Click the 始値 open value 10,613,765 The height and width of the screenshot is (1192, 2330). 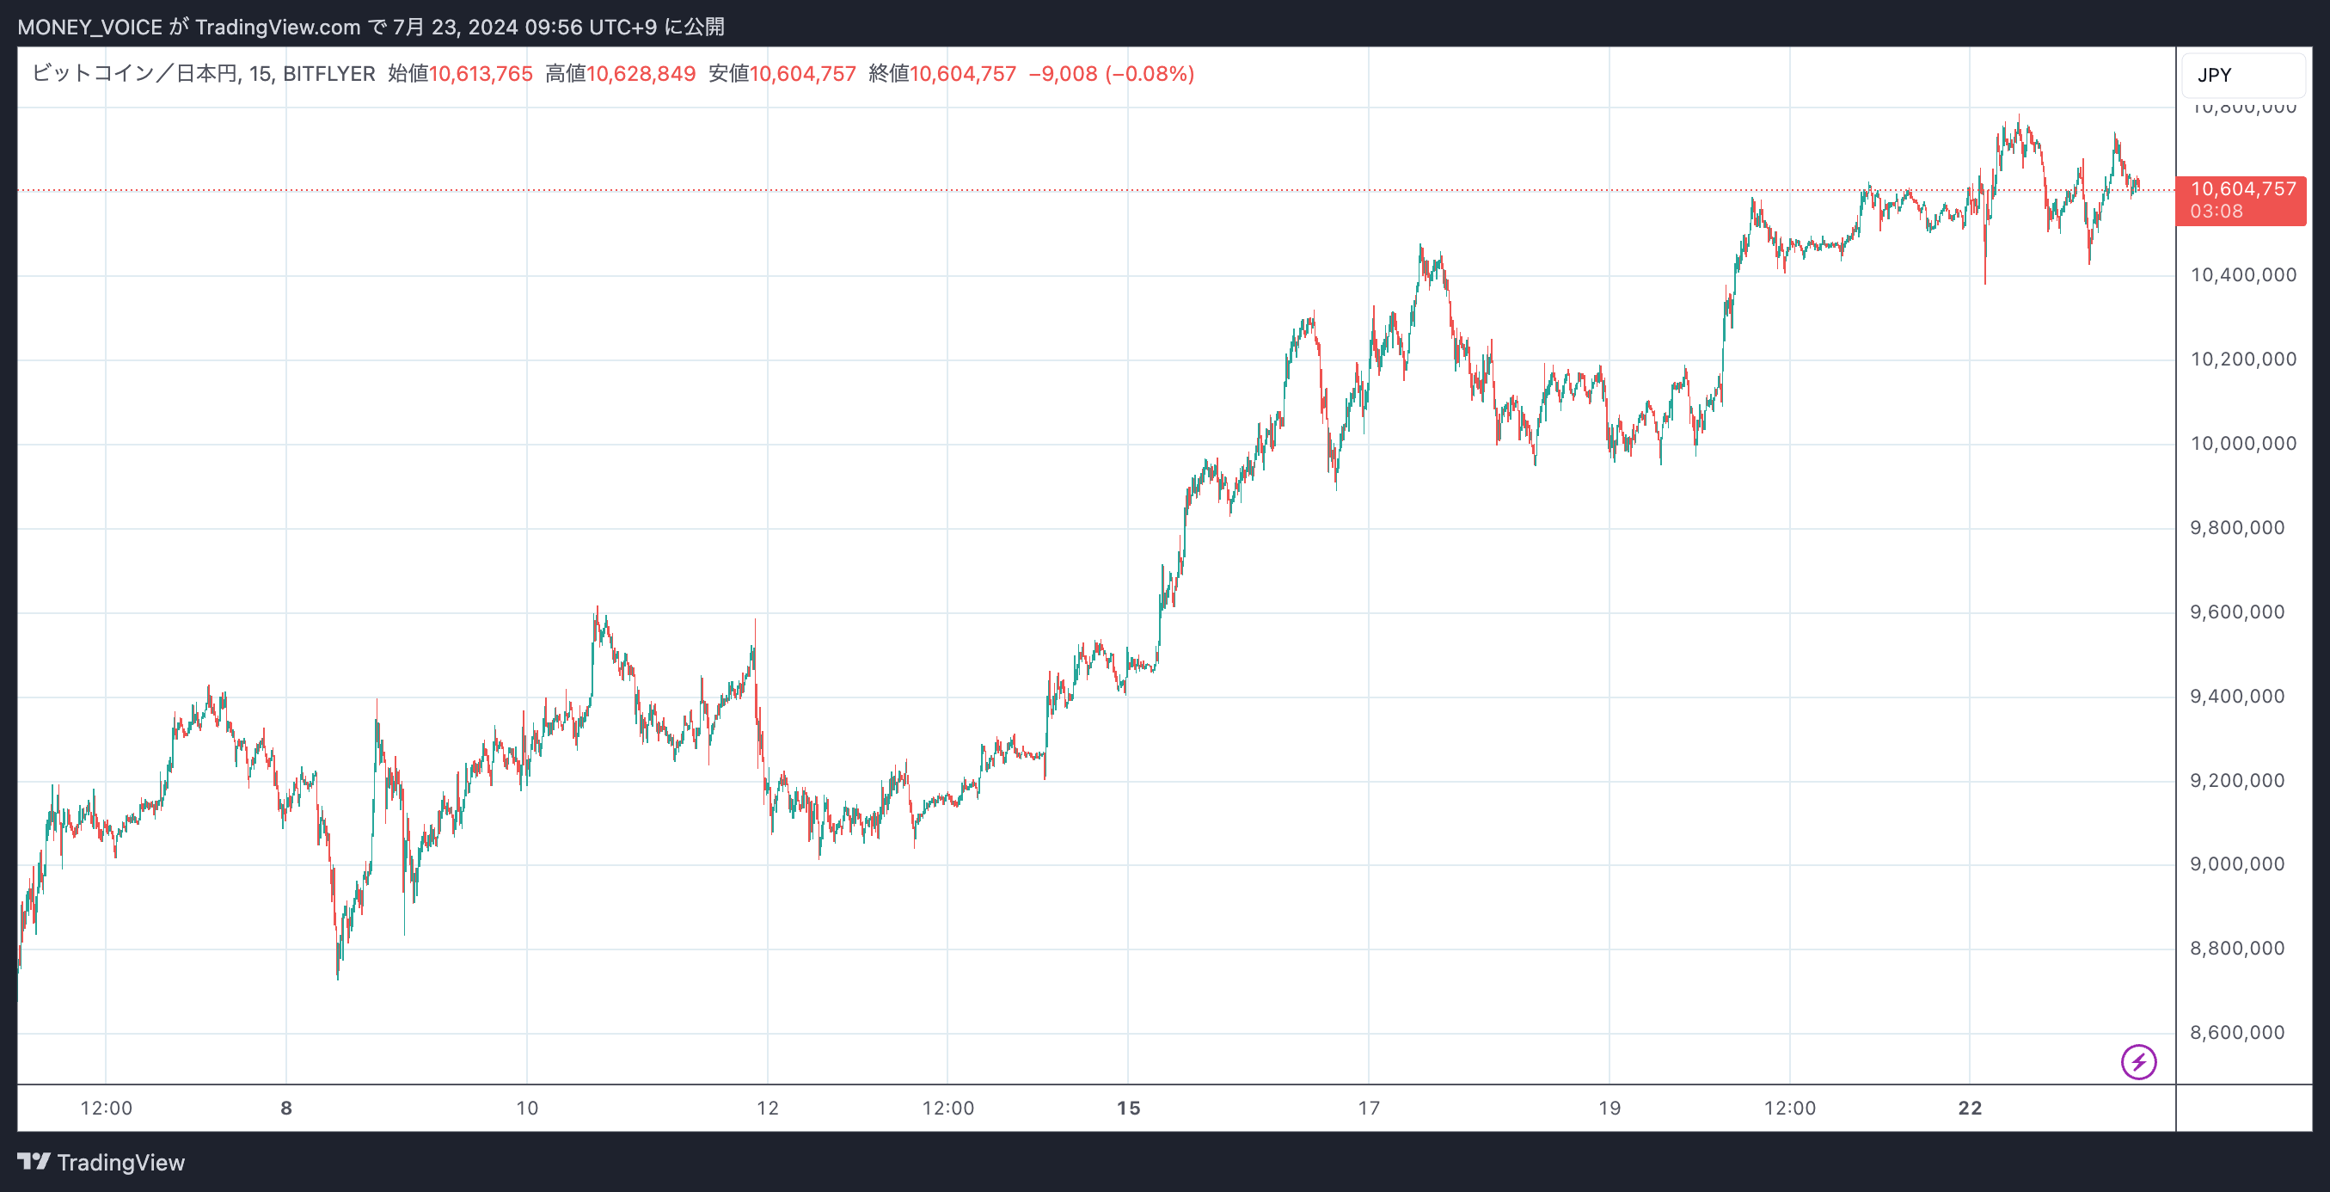481,73
